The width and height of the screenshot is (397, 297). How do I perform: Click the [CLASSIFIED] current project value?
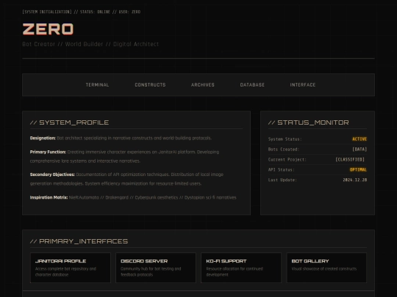pyautogui.click(x=350, y=160)
